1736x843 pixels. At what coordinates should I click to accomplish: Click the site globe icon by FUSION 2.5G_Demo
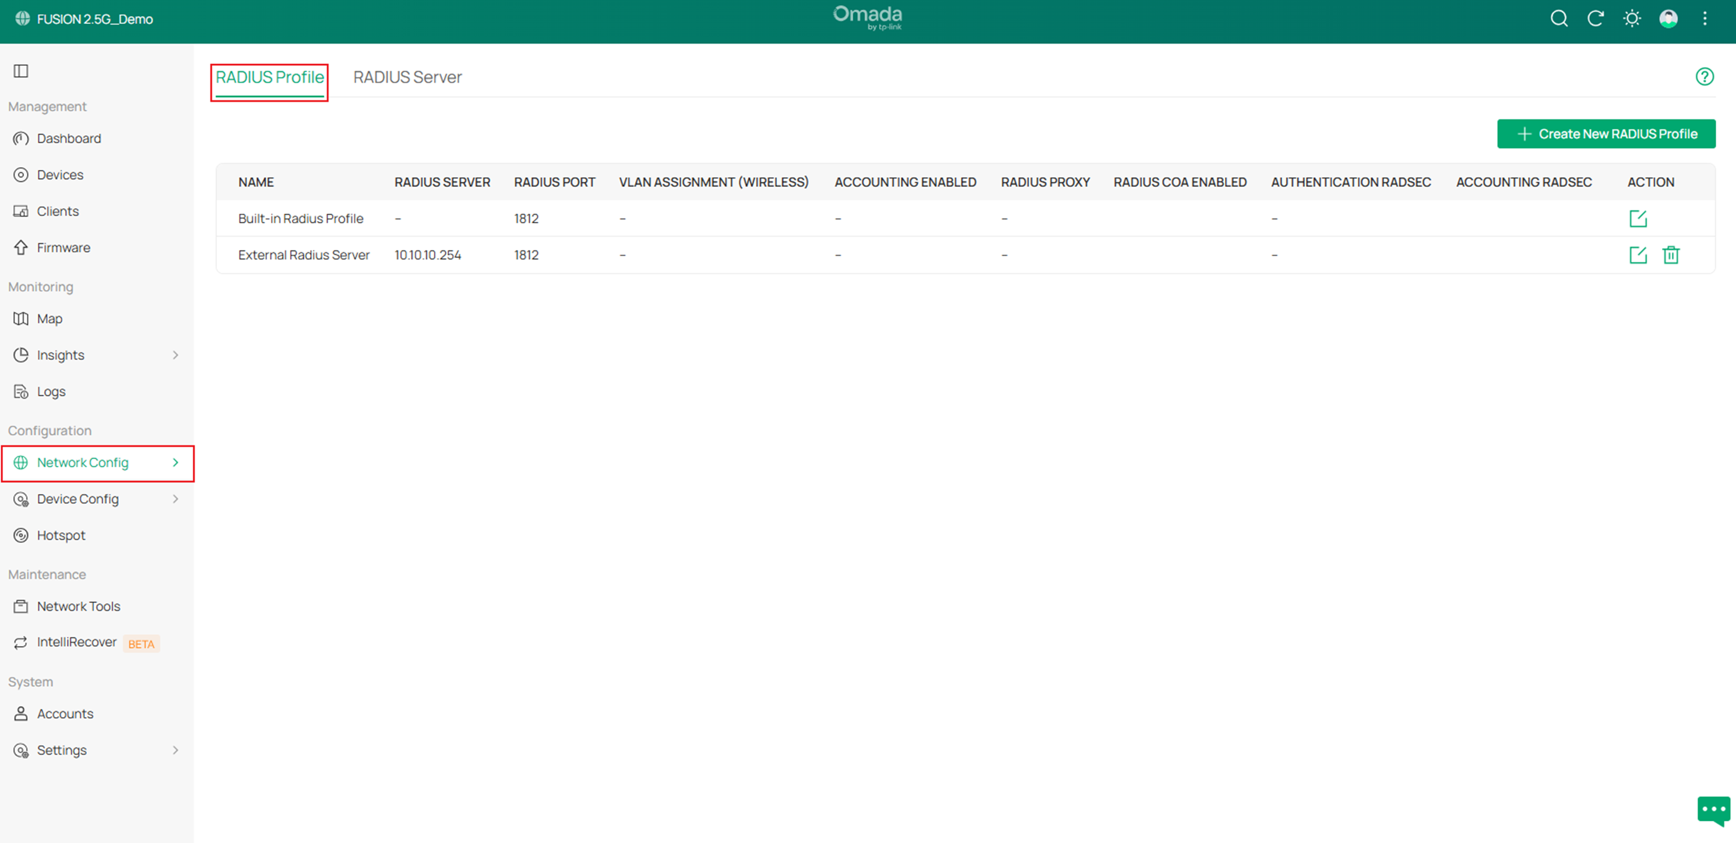click(22, 19)
